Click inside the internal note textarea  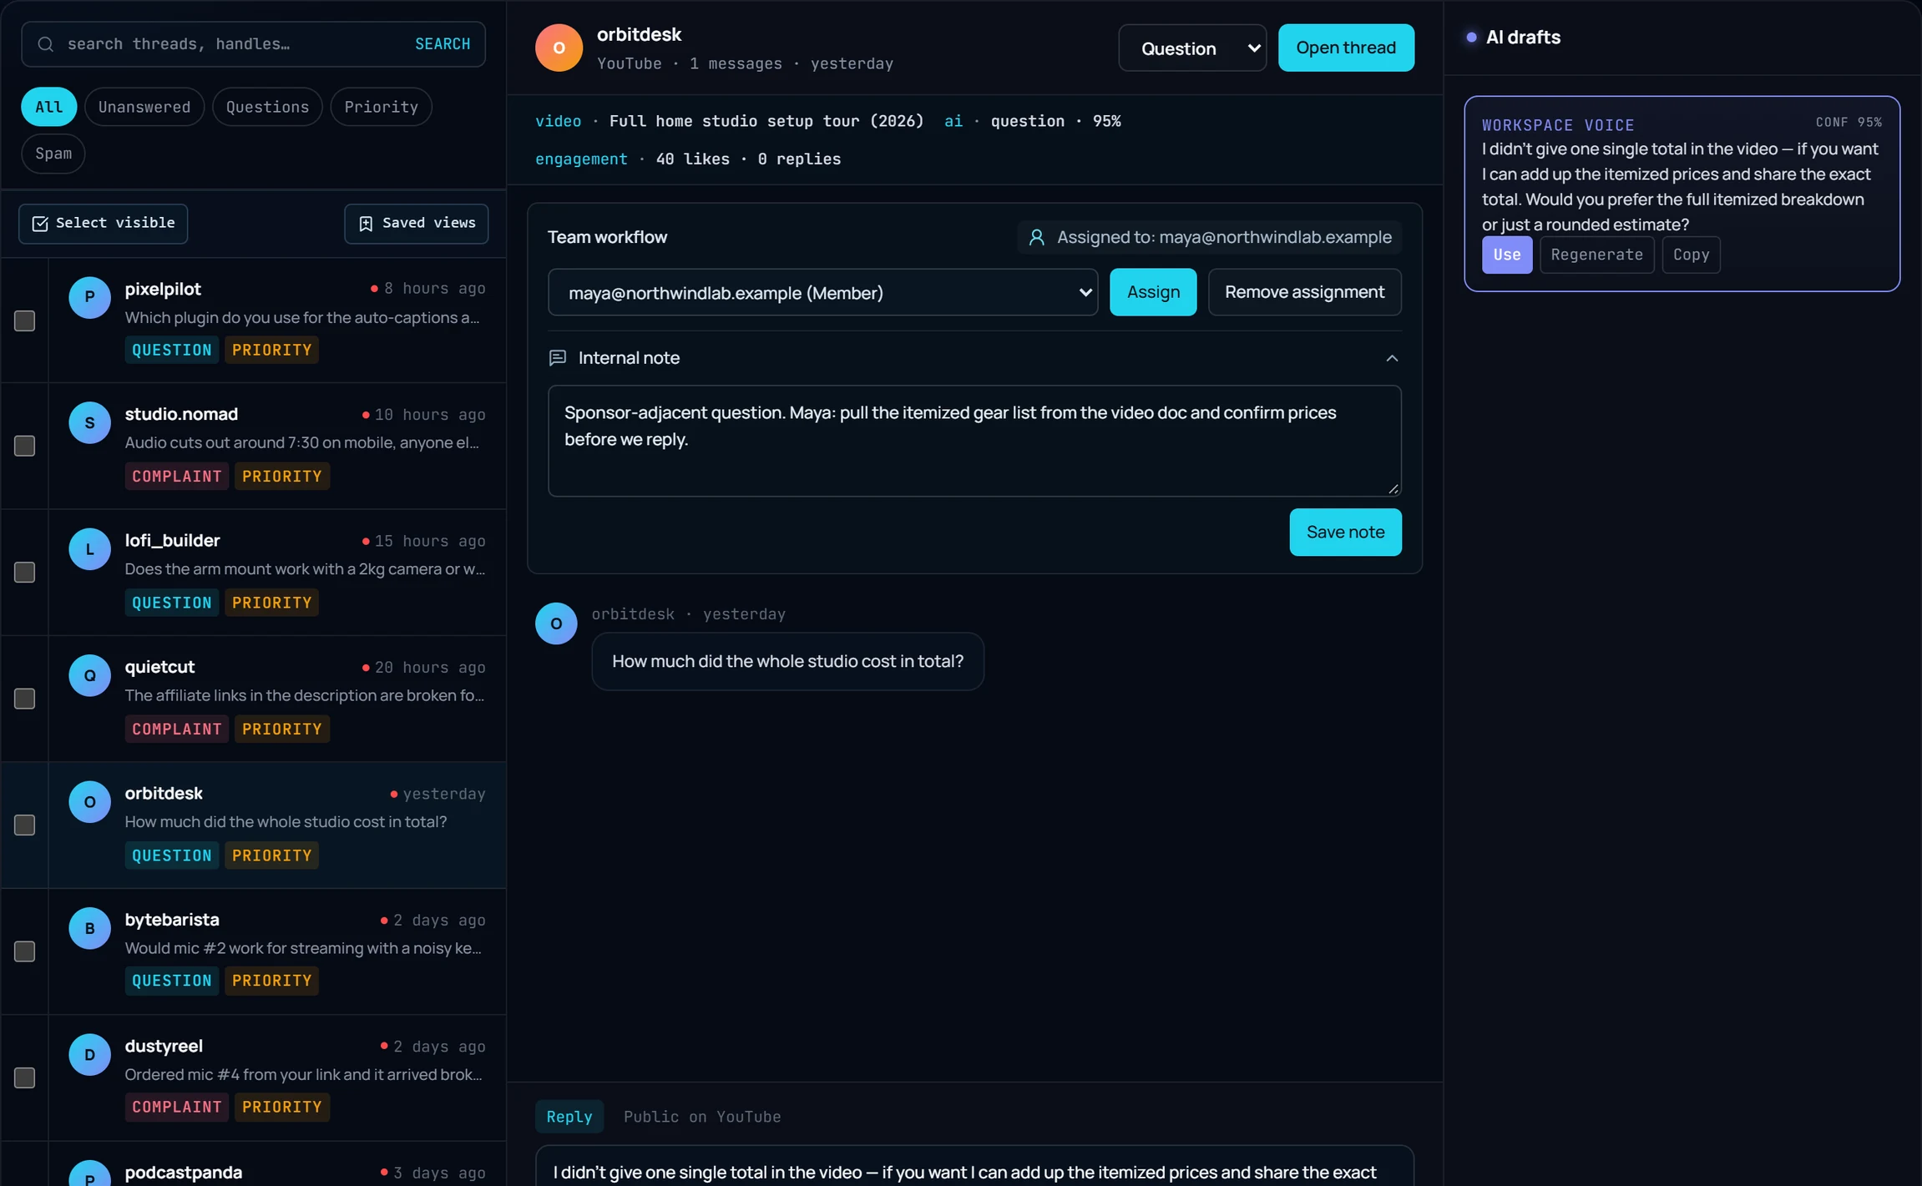click(974, 441)
